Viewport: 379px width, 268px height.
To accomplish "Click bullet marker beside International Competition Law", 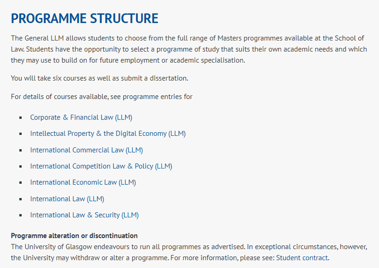I will click(x=21, y=166).
